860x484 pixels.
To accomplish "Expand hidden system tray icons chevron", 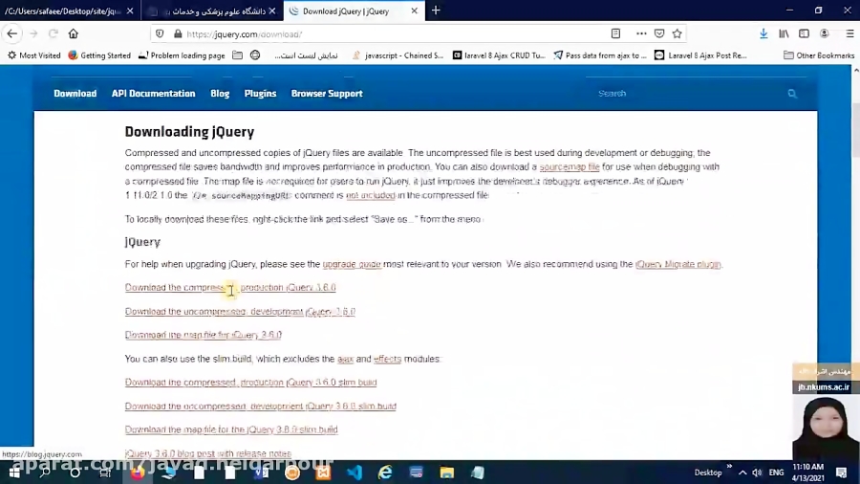I will point(742,473).
